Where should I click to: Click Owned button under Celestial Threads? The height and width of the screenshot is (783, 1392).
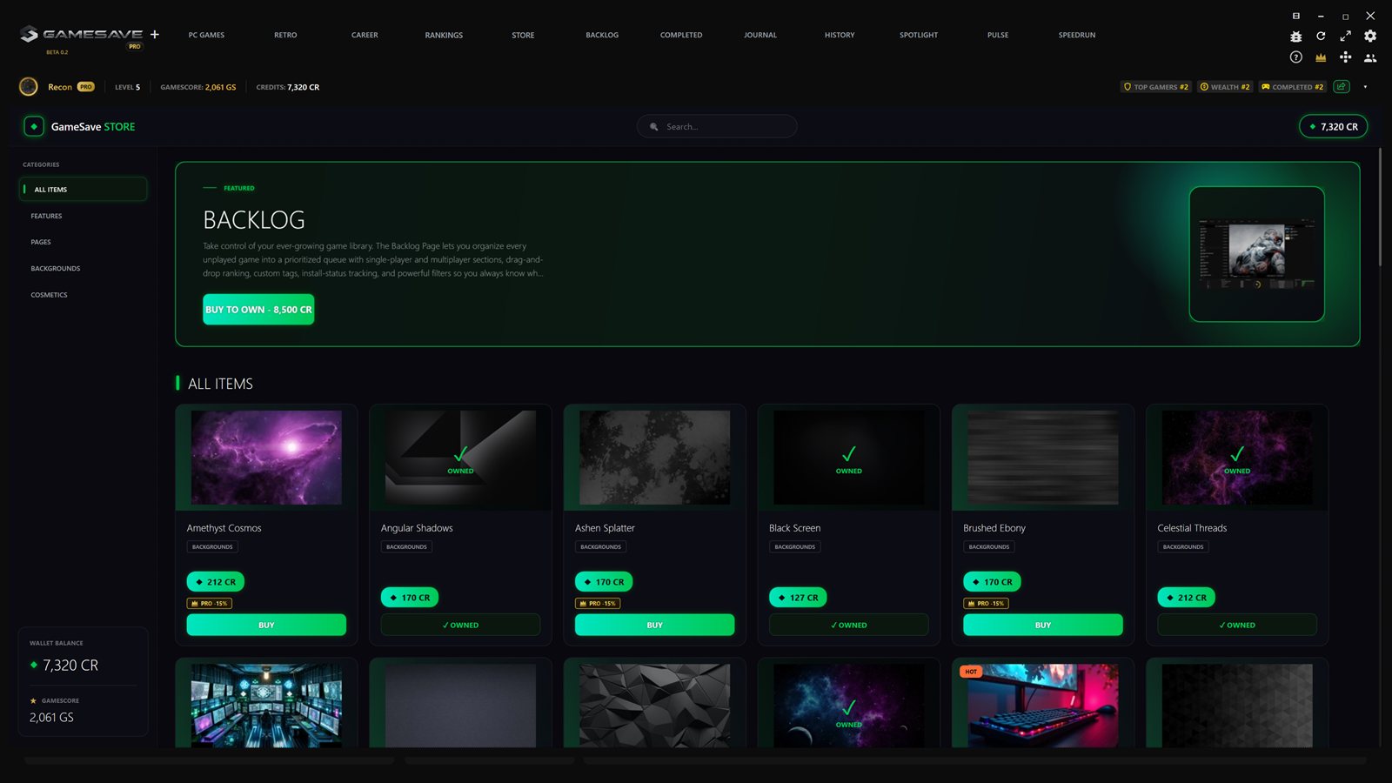[x=1237, y=625]
